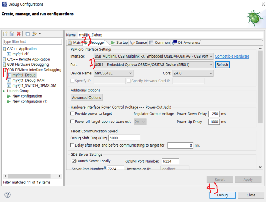Click the tree scrollbar left arrow
266x202 pixels.
click(6, 176)
